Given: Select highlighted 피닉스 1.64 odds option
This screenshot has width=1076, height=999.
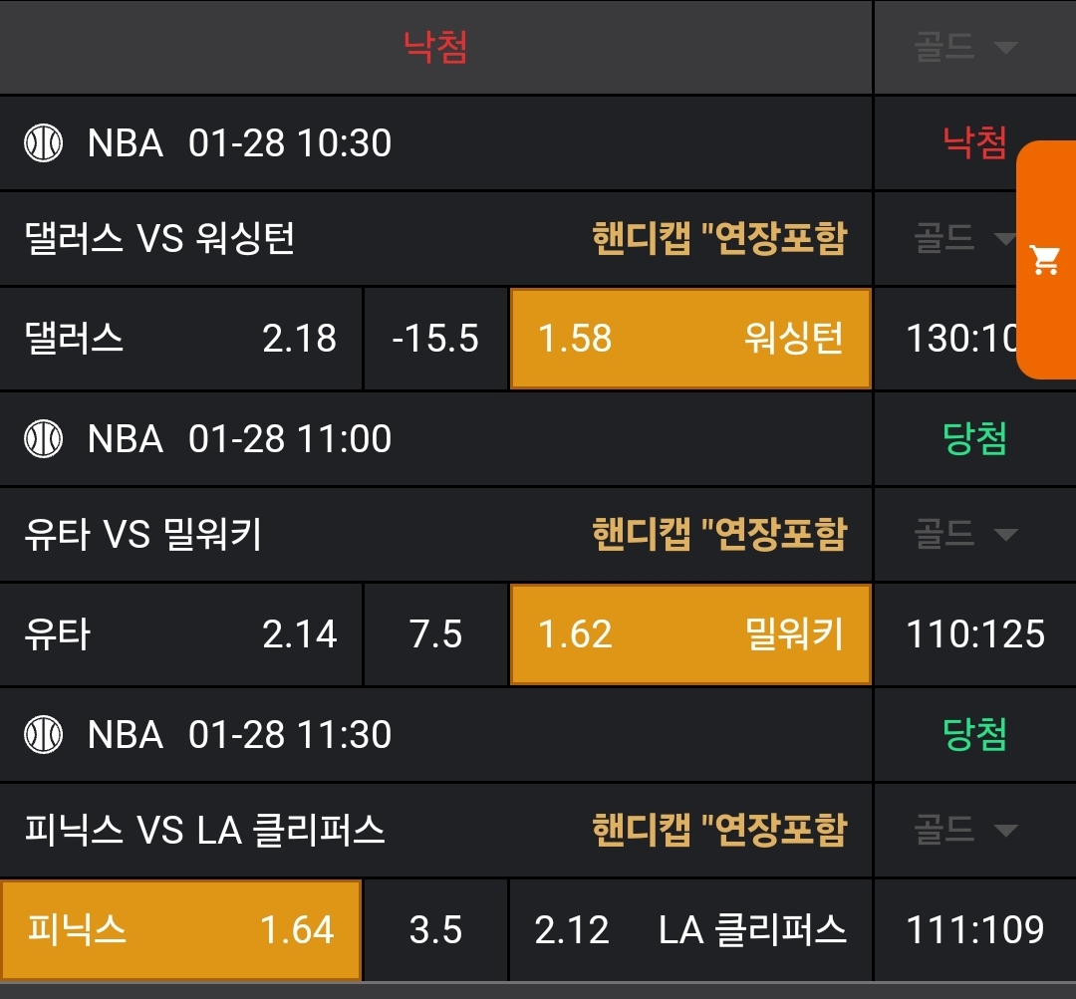Looking at the screenshot, I should (x=180, y=929).
